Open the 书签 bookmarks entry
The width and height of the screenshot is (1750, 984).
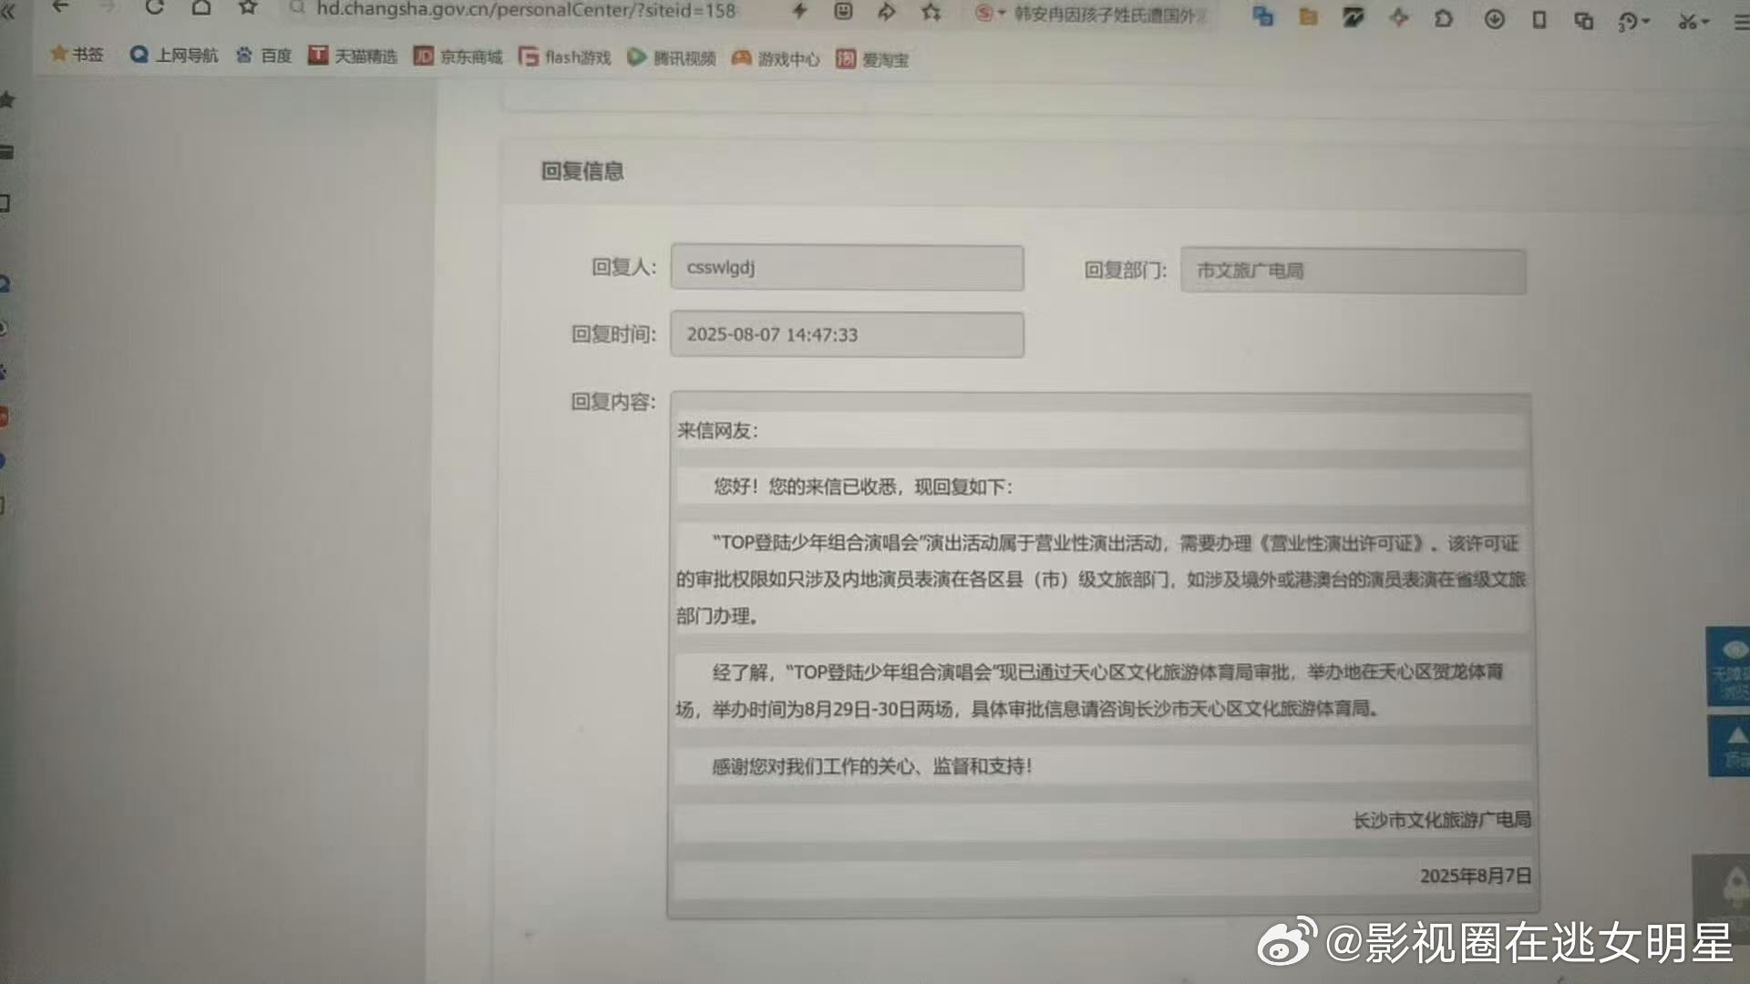(x=77, y=55)
